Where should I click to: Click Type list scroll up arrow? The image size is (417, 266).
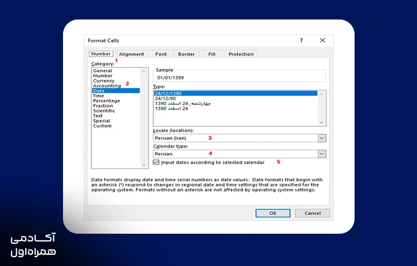[321, 94]
